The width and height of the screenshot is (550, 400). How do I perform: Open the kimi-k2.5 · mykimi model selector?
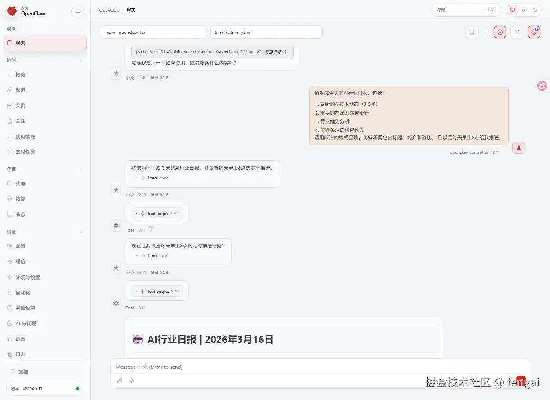point(266,32)
